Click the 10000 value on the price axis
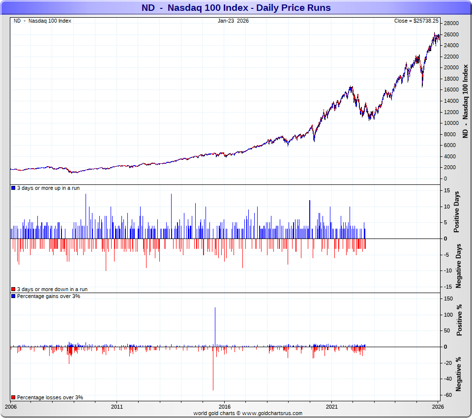The image size is (472, 418). 451,123
